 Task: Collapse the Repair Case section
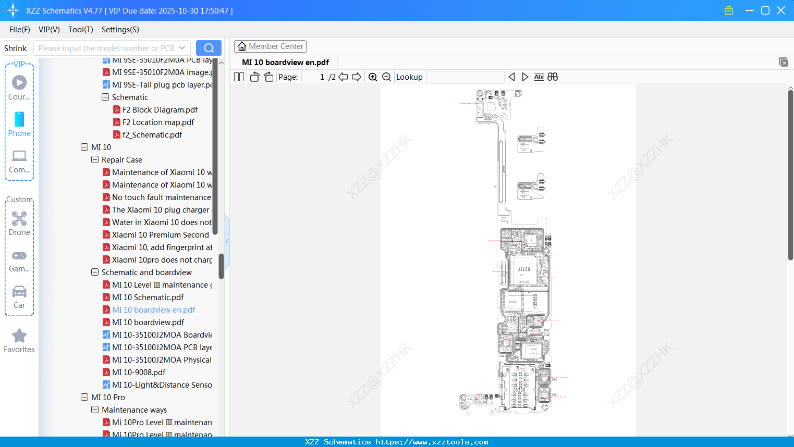(x=95, y=159)
